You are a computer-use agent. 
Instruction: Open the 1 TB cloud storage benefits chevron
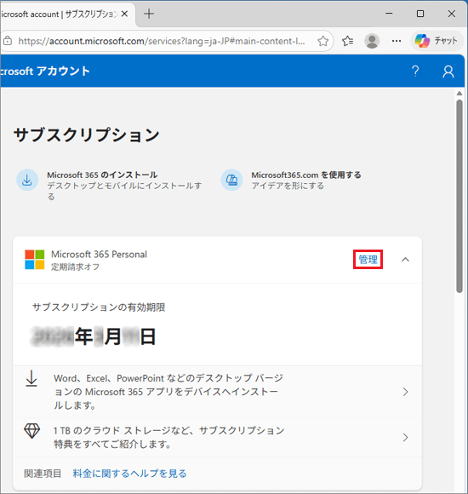(x=405, y=438)
